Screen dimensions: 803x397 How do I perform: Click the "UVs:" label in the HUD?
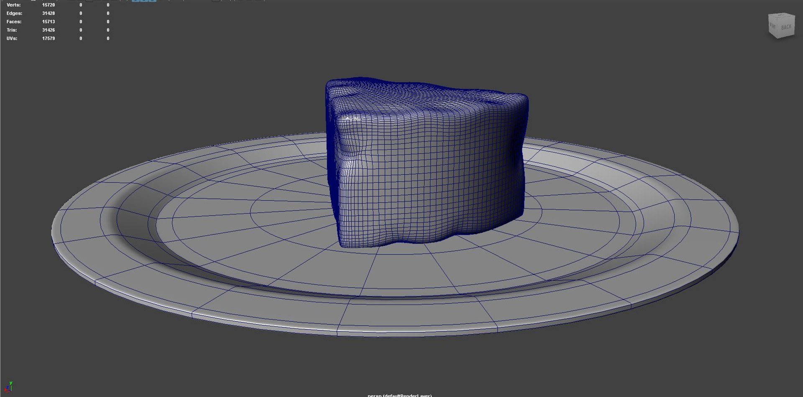pos(12,38)
